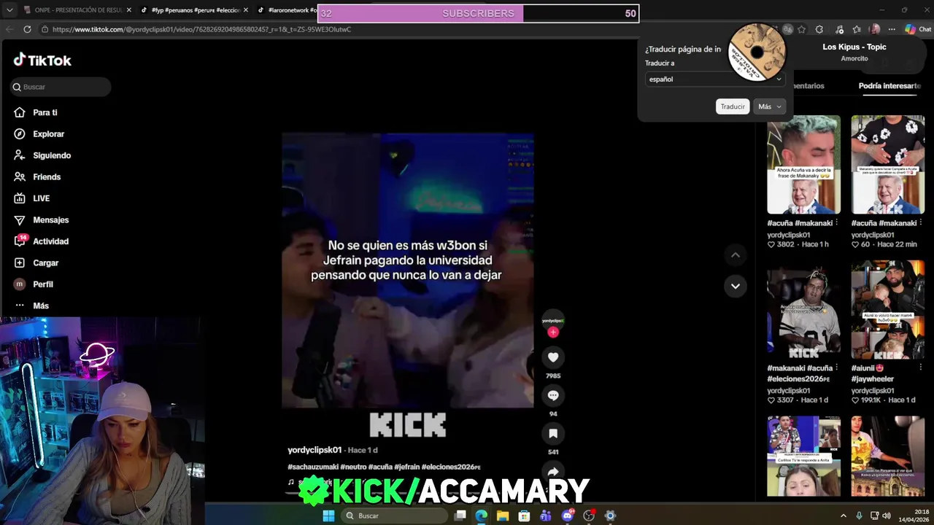The height and width of the screenshot is (525, 934).
Task: Expand the Más translate options dropdown
Action: tap(770, 106)
